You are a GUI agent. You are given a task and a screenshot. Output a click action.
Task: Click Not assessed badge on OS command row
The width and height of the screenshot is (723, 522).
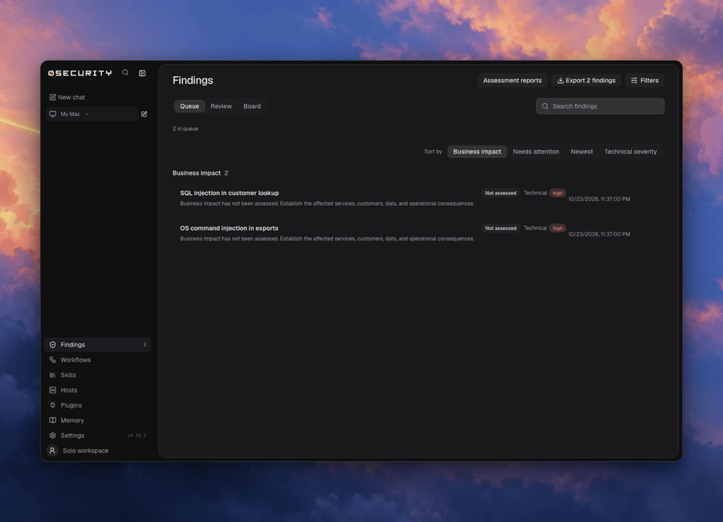click(x=501, y=228)
